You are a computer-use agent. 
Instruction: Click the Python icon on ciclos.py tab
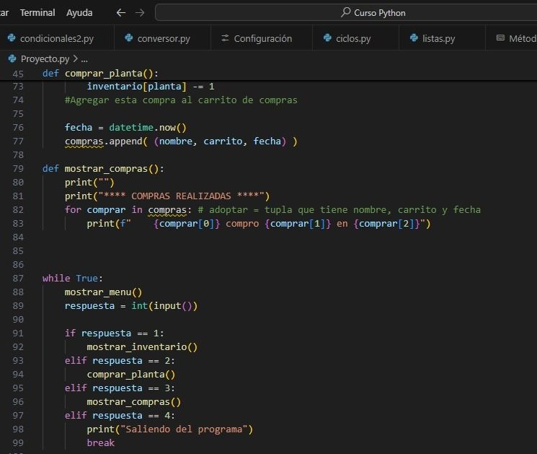327,38
